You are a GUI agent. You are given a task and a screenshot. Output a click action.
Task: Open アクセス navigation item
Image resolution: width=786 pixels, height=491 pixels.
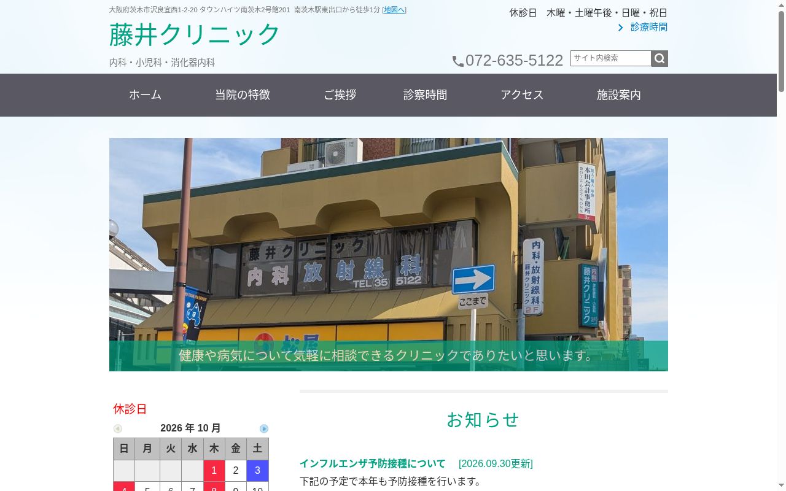point(522,95)
